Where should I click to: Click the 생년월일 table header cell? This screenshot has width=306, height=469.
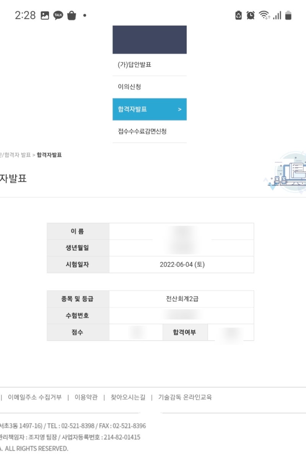[78, 248]
